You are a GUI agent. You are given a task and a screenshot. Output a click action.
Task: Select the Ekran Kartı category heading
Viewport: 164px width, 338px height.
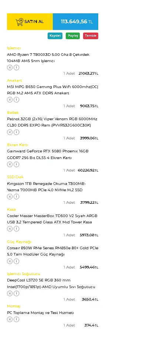(x=17, y=145)
